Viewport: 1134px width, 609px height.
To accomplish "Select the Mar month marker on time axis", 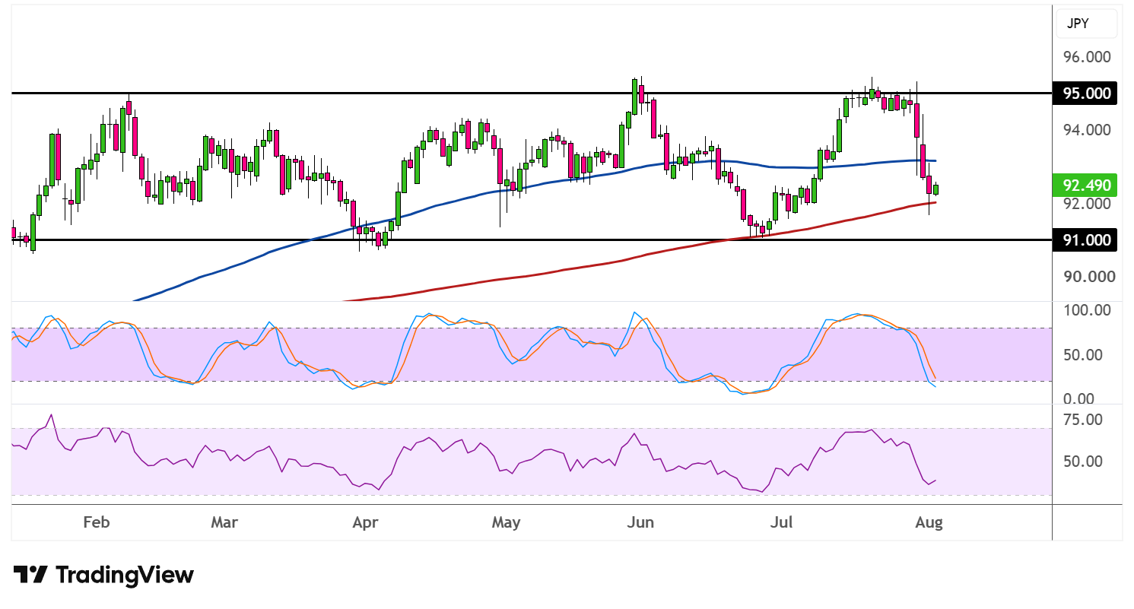I will 224,523.
